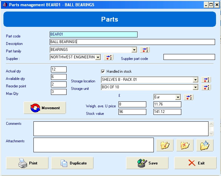Click inside the Comments text box
The height and width of the screenshot is (176, 221).
(121, 129)
